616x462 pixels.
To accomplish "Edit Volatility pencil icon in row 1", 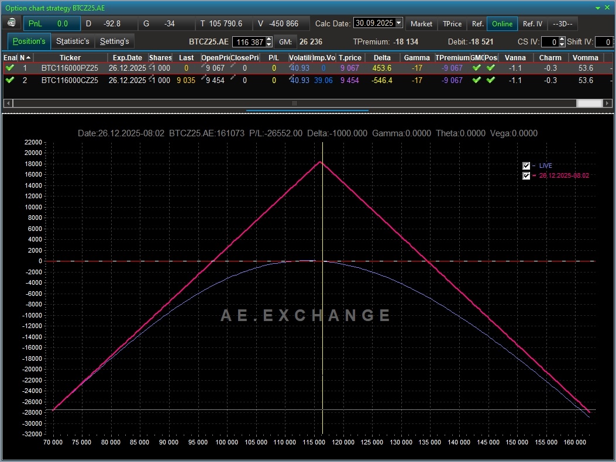I will coord(291,66).
